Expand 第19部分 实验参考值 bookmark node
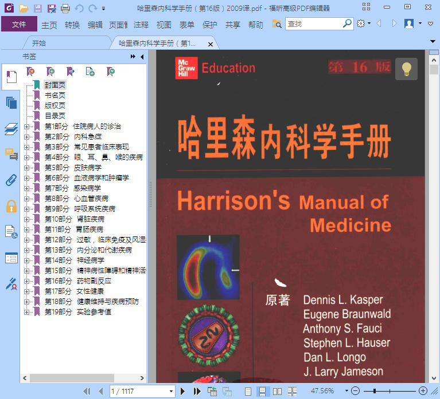Screen dimensions: 440x399 coord(26,312)
